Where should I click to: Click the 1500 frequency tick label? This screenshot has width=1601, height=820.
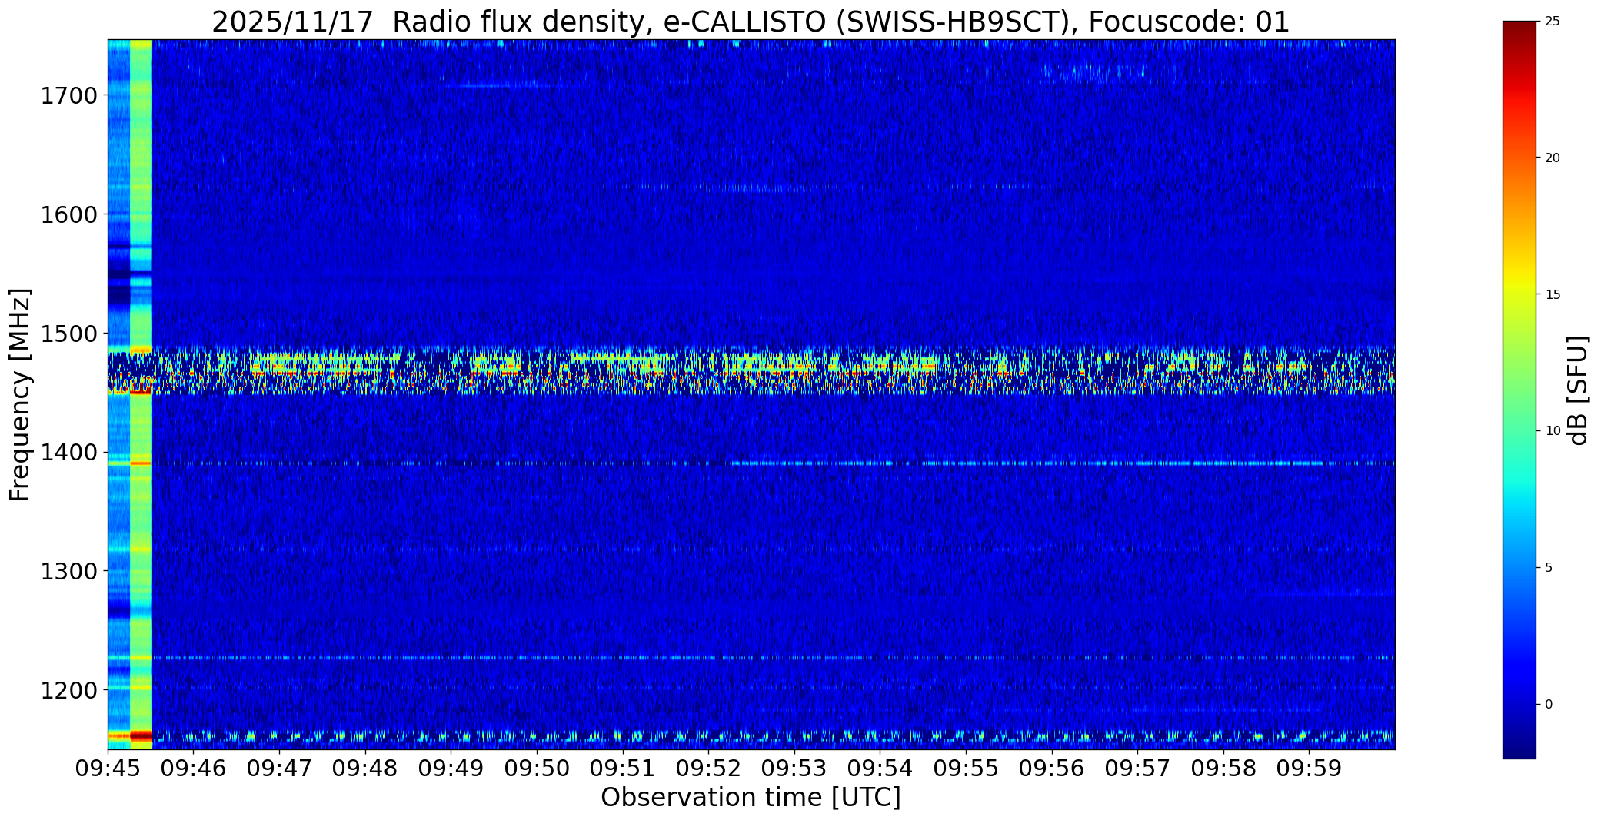pyautogui.click(x=69, y=334)
